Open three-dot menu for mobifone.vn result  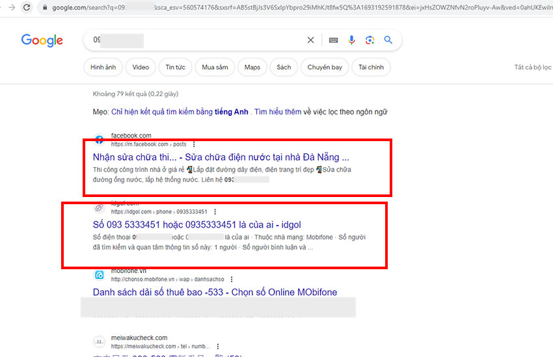tap(232, 279)
